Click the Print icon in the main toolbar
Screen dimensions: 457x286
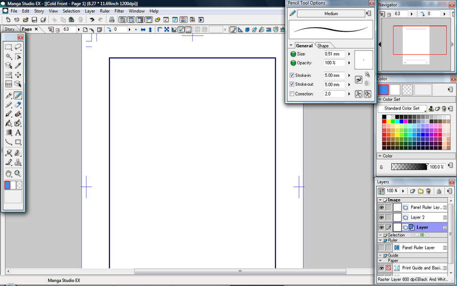pyautogui.click(x=112, y=20)
